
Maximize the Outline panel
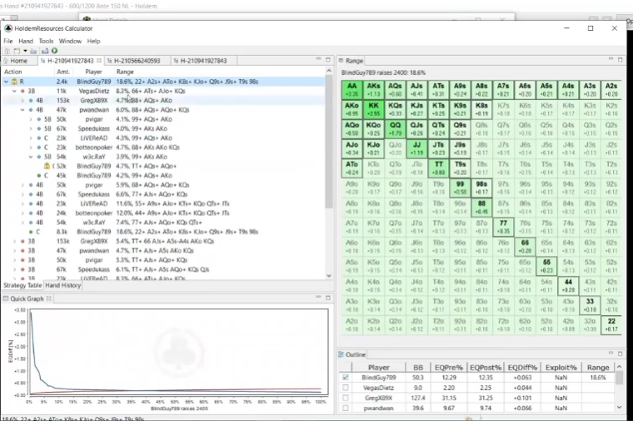pyautogui.click(x=620, y=353)
